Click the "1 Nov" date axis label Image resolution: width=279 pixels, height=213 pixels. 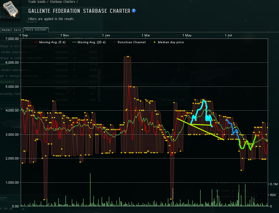65,35
